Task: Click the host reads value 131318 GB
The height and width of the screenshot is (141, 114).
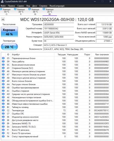Action: [104, 25]
